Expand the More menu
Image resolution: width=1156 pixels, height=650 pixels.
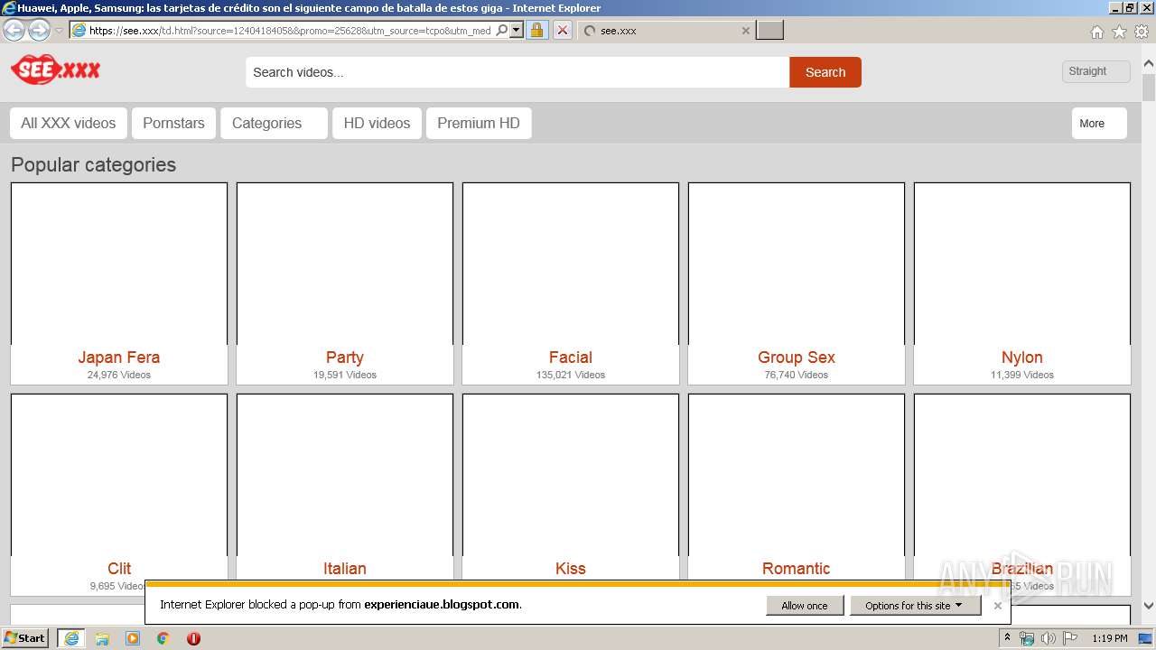(1099, 124)
